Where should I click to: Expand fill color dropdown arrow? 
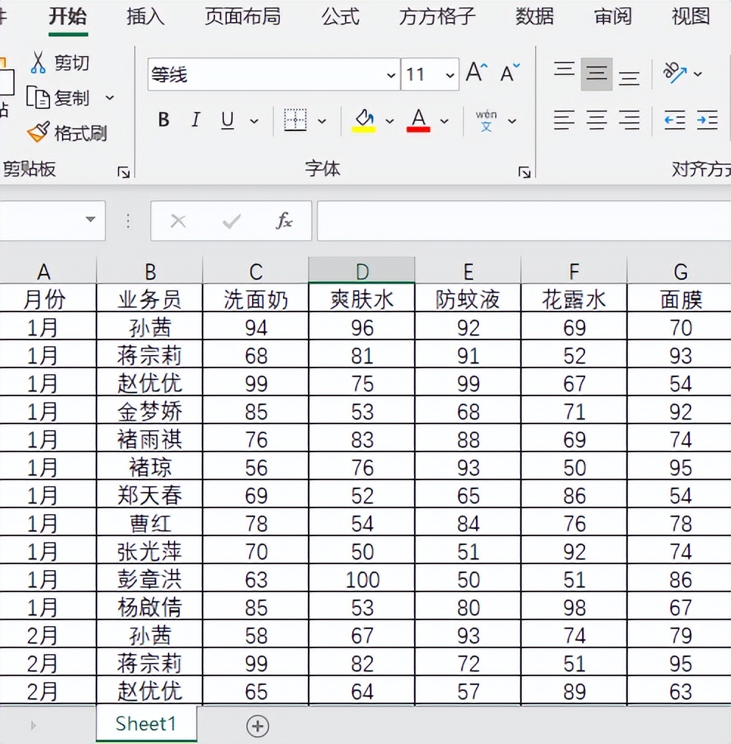click(390, 122)
